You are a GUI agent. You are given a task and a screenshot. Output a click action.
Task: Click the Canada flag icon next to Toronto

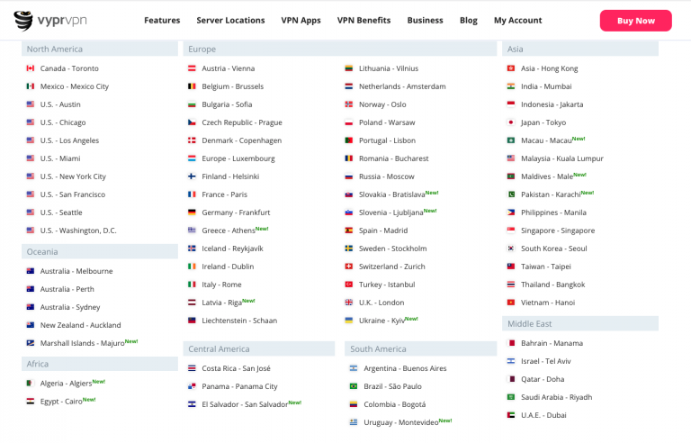[31, 68]
